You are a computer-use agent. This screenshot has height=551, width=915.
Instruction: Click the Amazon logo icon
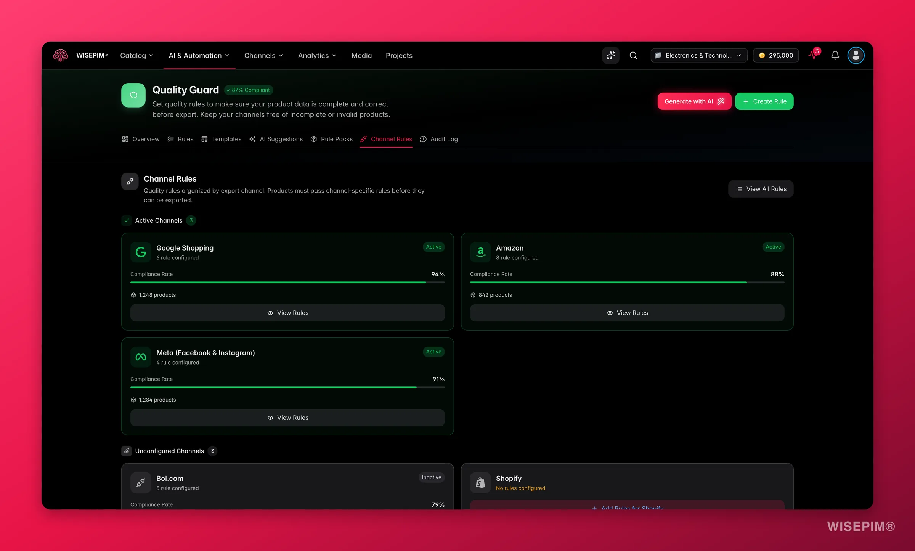pos(480,252)
